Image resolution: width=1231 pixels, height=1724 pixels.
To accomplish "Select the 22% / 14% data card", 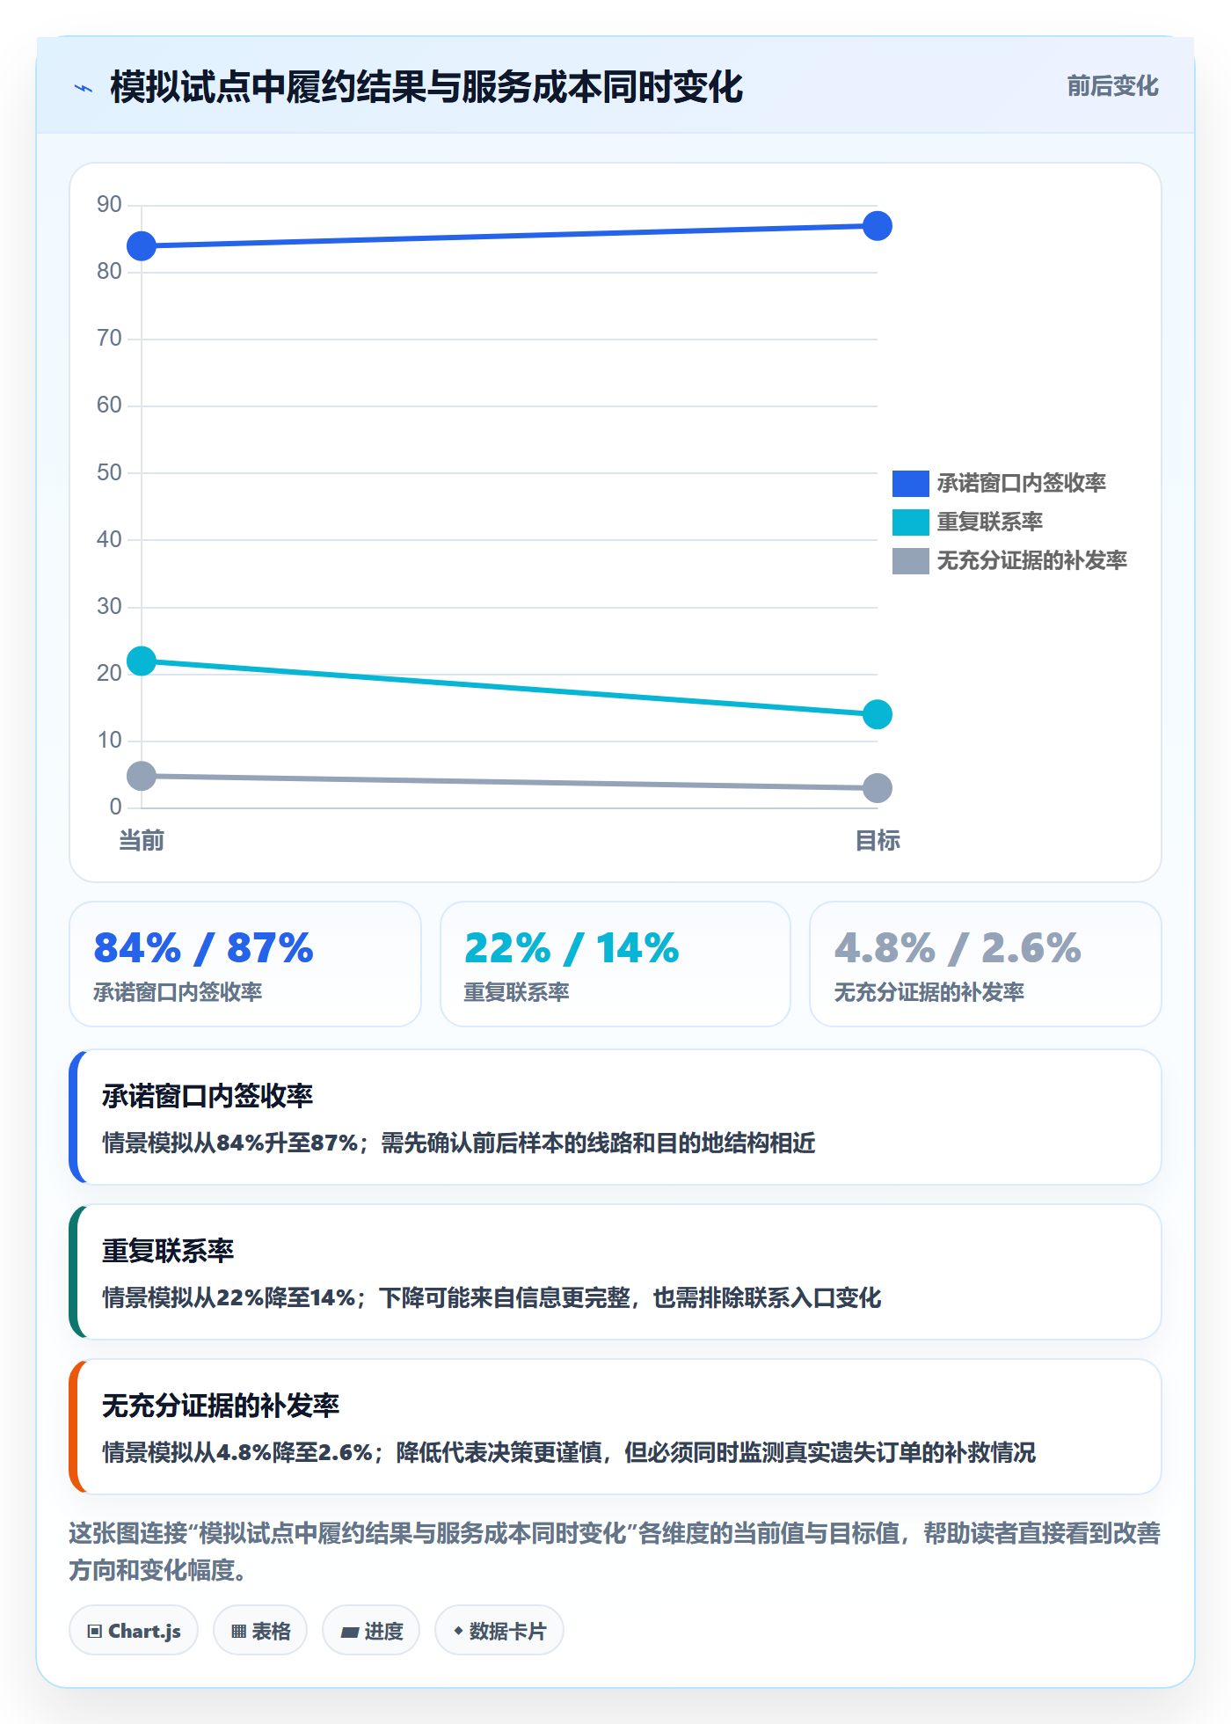I will (x=615, y=964).
